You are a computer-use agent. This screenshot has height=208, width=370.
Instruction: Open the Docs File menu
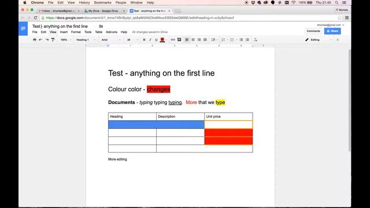click(35, 32)
